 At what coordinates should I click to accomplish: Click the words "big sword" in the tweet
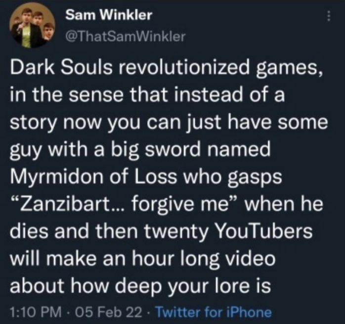[153, 150]
